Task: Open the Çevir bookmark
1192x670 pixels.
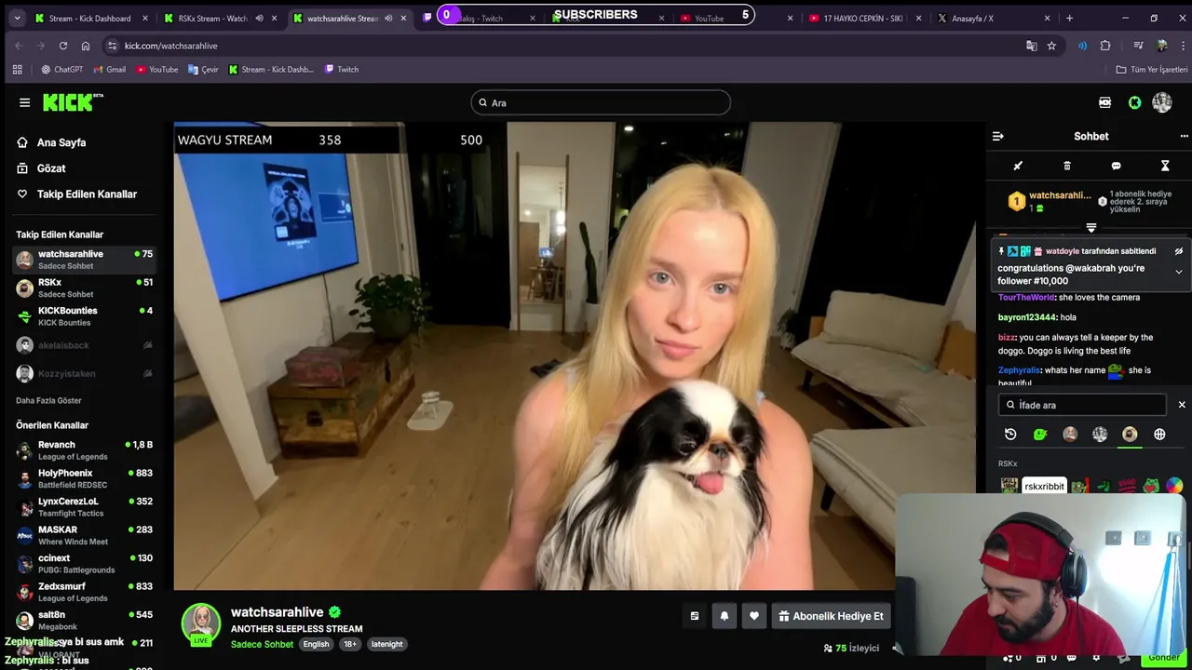Action: pos(203,69)
